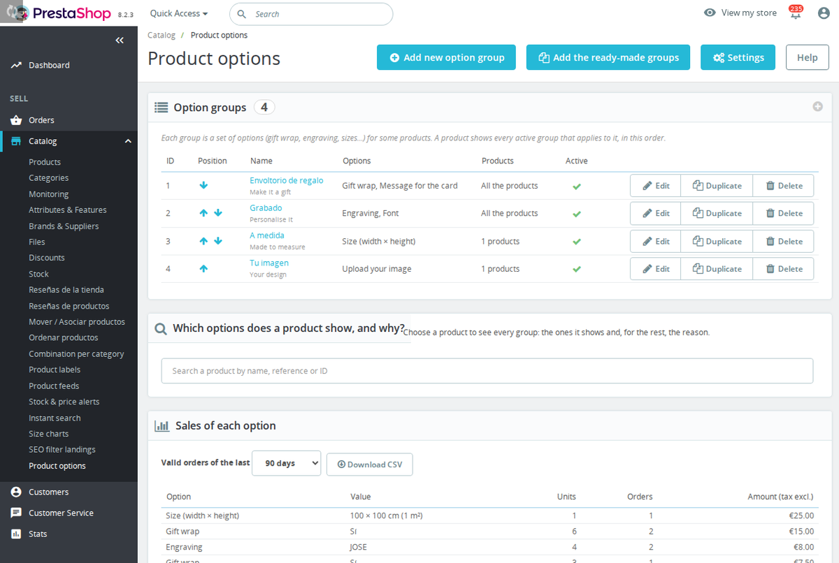The height and width of the screenshot is (563, 839).
Task: Open SEO filter landings
Action: [x=62, y=449]
